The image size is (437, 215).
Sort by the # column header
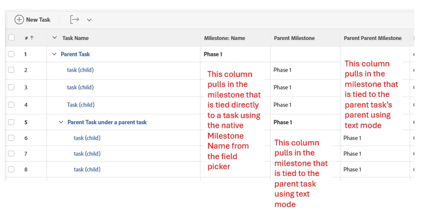tap(29, 38)
